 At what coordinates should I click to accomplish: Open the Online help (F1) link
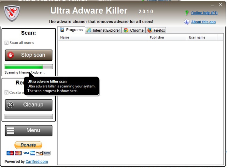tap(204, 13)
